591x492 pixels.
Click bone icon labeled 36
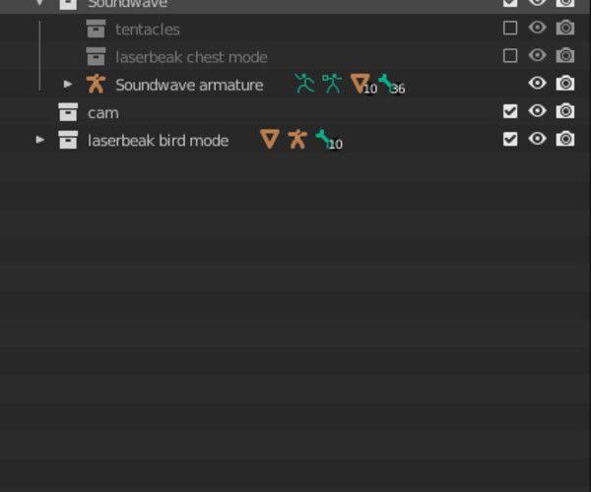(x=387, y=85)
